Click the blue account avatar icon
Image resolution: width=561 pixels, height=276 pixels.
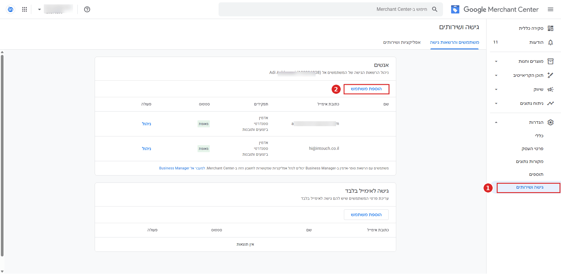pos(11,9)
